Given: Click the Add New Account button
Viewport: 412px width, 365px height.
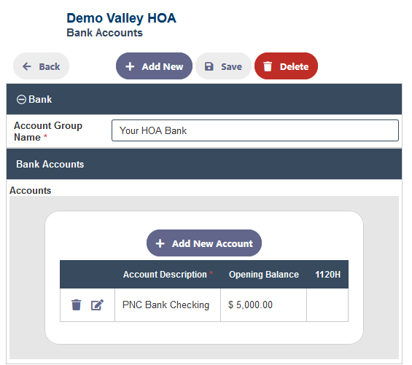Looking at the screenshot, I should point(204,243).
